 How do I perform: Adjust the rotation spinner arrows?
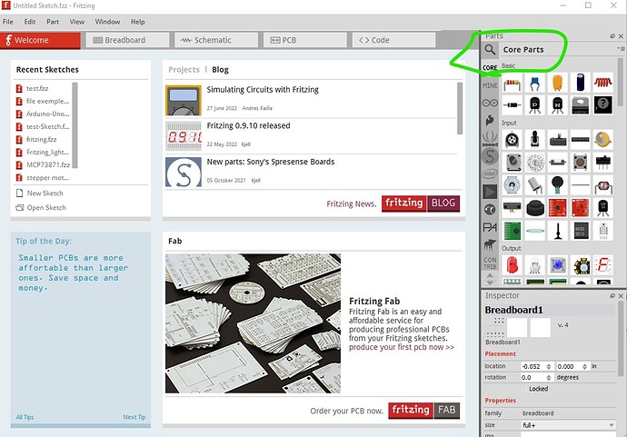549,377
